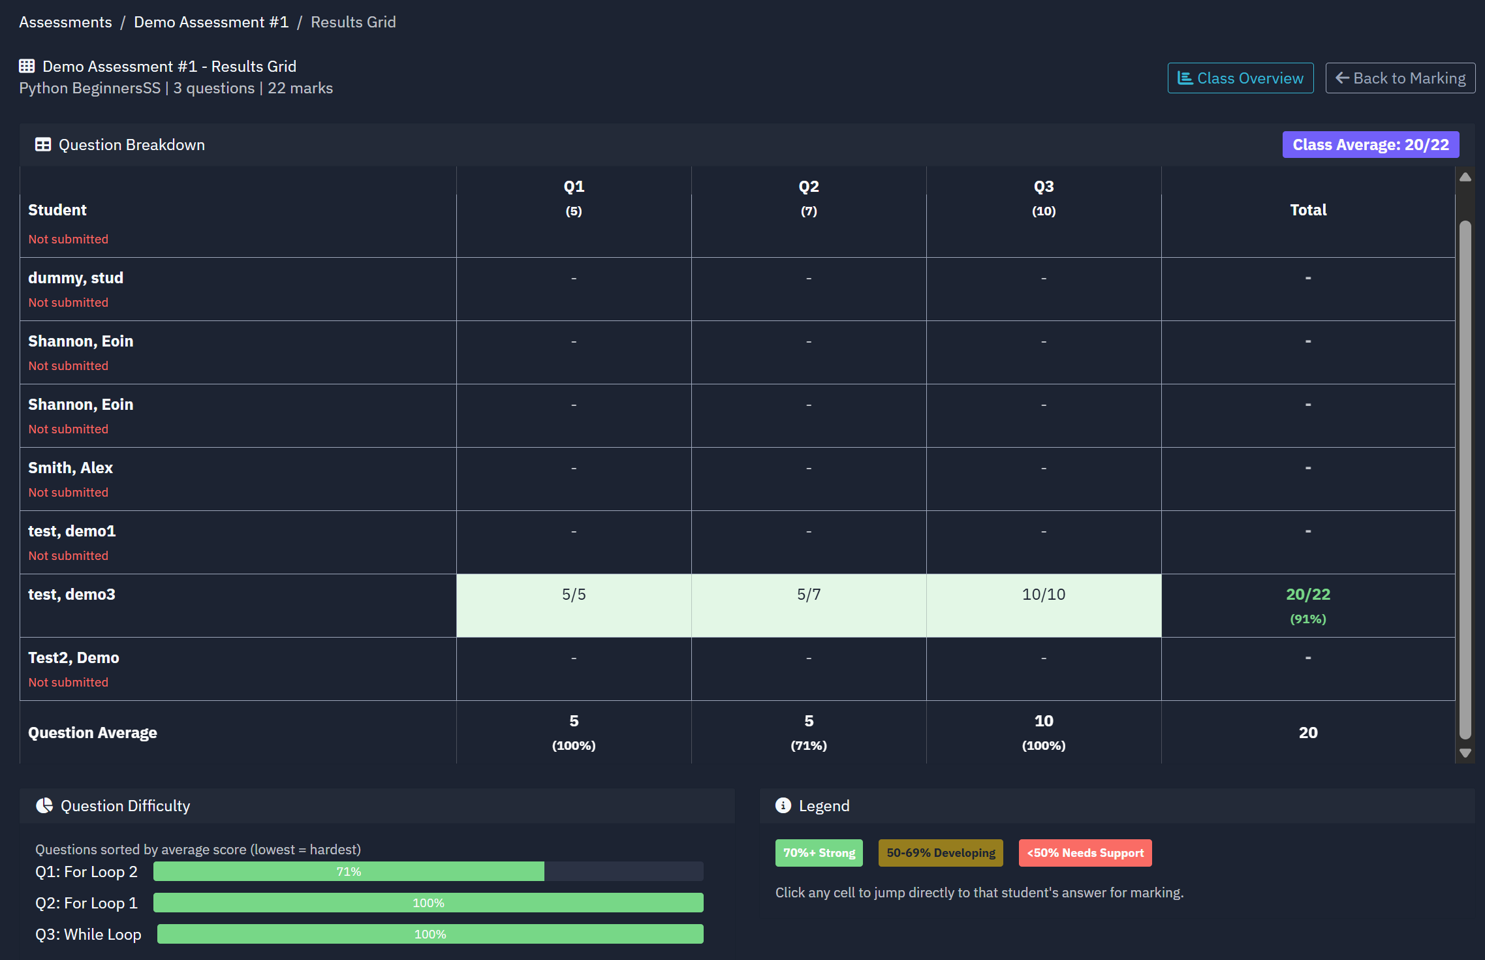Click the grid icon beside Demo Assessment title
Viewport: 1485px width, 960px height.
tap(27, 66)
